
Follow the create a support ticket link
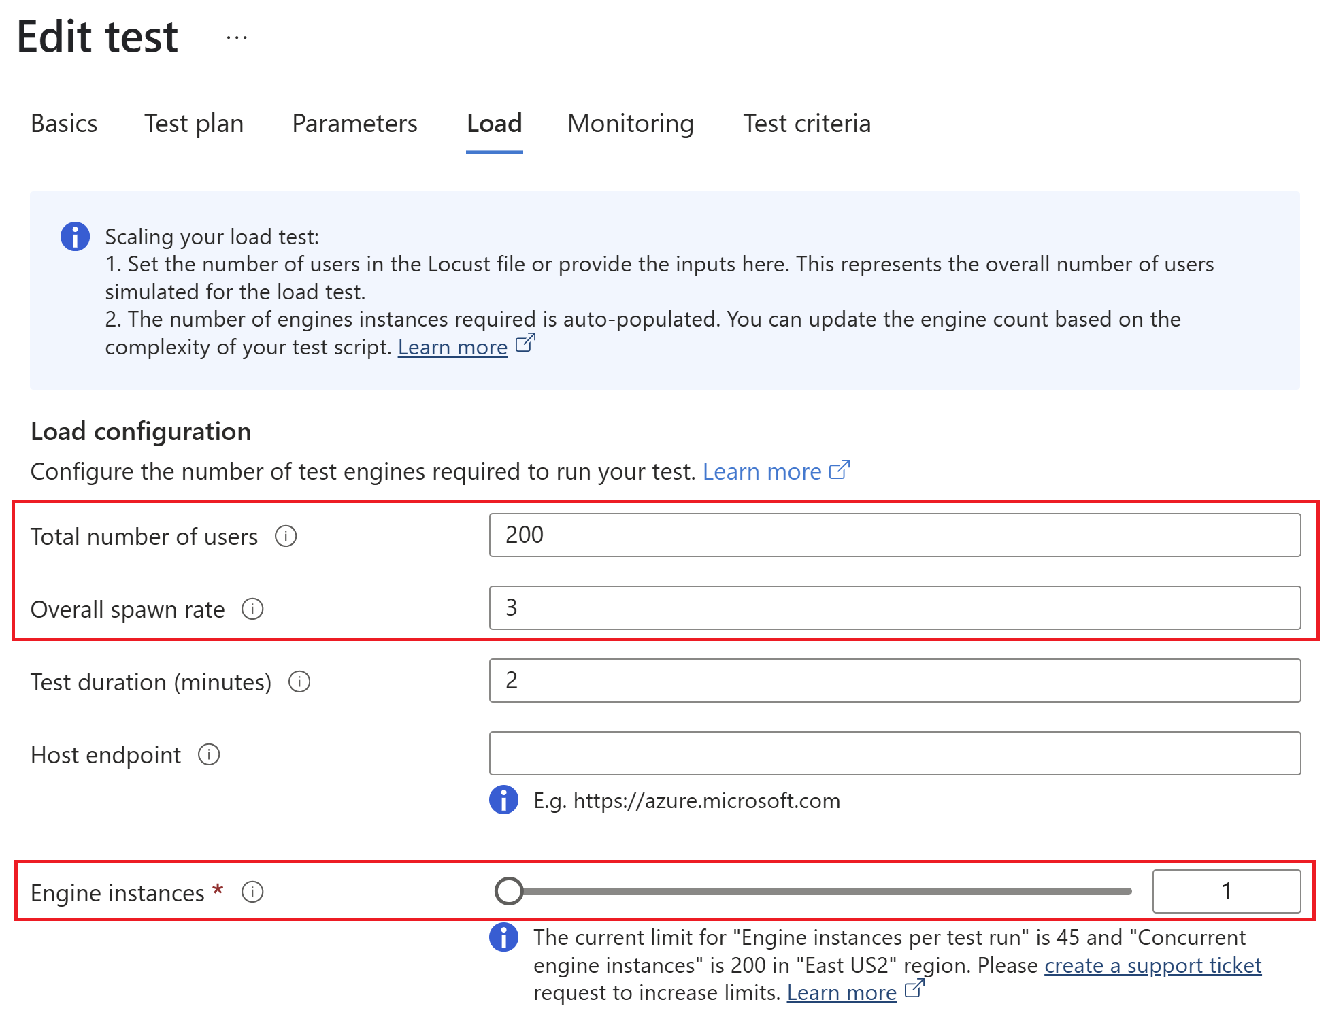click(1152, 965)
